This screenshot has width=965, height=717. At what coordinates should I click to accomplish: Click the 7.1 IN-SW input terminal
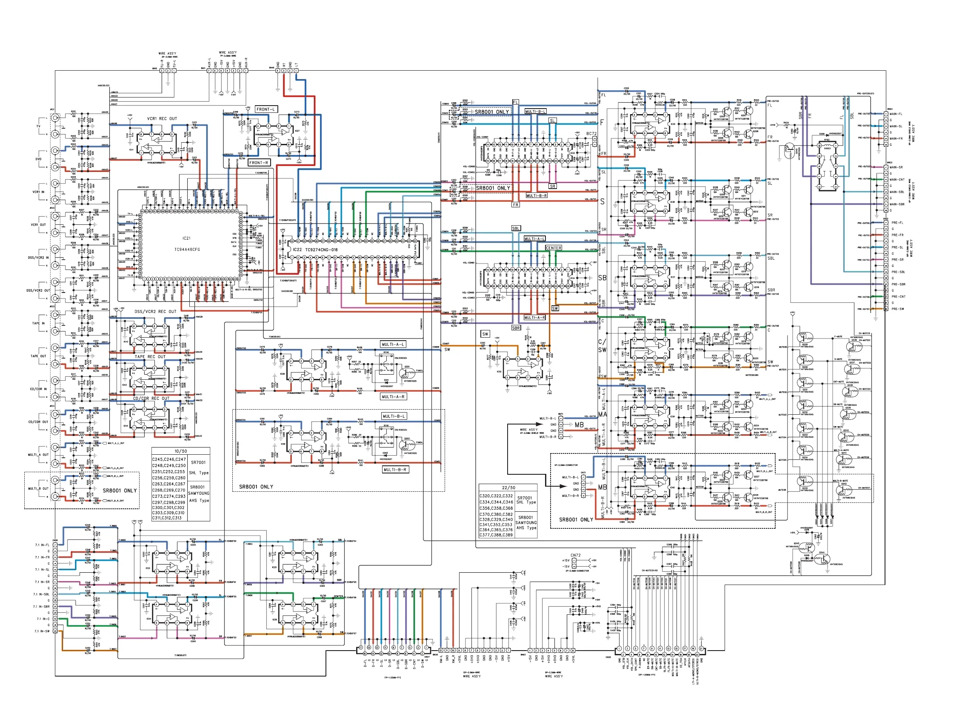[x=55, y=631]
